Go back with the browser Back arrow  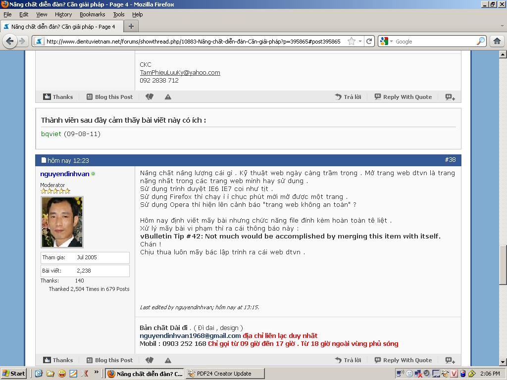point(10,42)
